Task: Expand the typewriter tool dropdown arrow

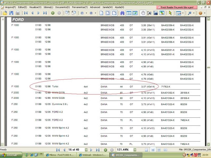Action: coord(183,13)
